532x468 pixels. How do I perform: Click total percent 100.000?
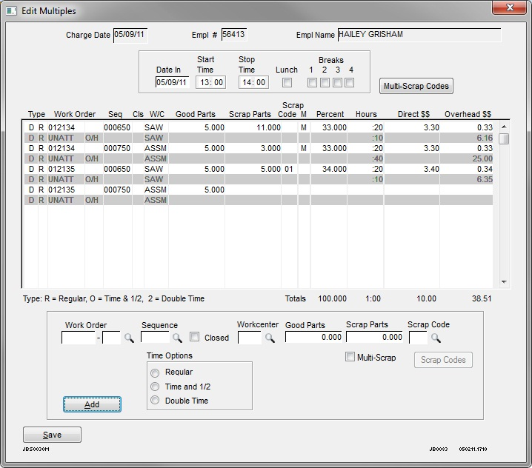pyautogui.click(x=332, y=298)
